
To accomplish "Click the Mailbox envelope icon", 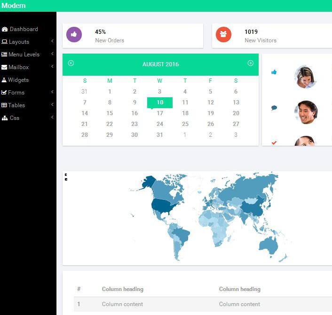I will click(4, 67).
